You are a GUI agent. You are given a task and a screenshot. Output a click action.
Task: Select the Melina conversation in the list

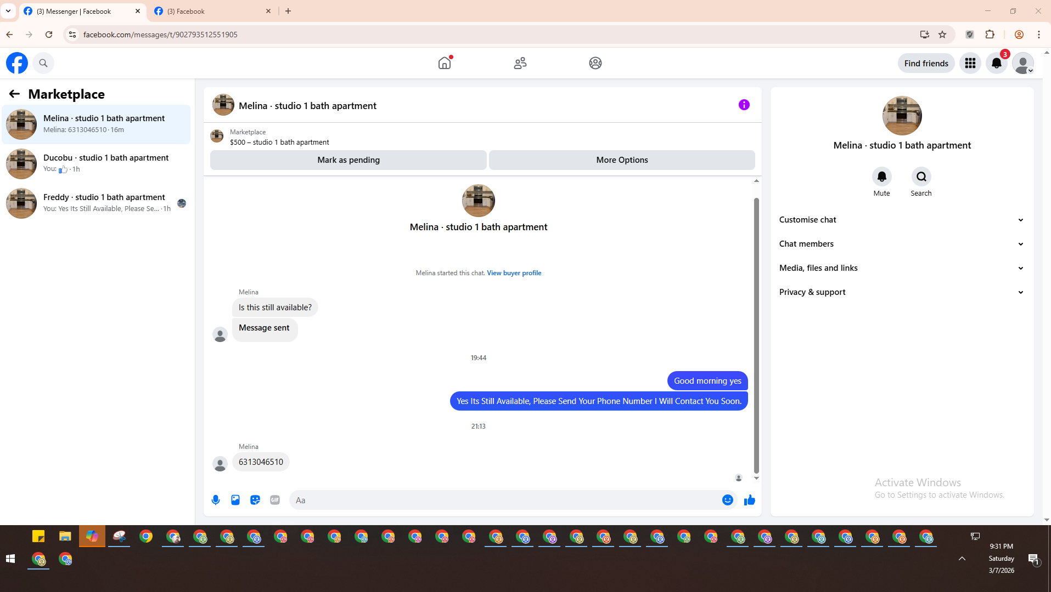97,124
